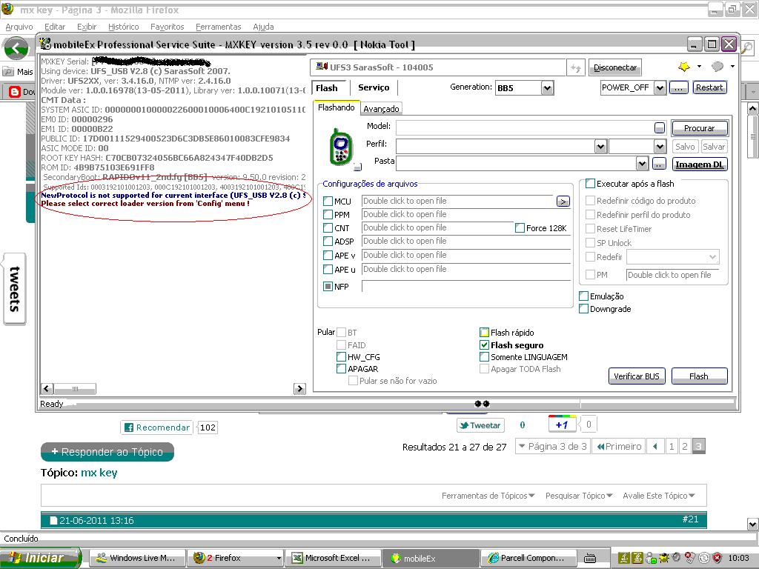Open the Firefox Ferramentas menu
Viewport: 759px width, 569px height.
[219, 27]
